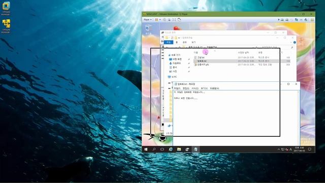Switch to the 보기 ribbon tab in Explorer

point(193,42)
